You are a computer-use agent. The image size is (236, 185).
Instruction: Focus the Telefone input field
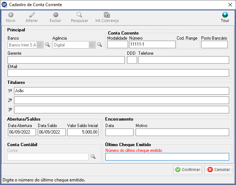click(x=183, y=60)
